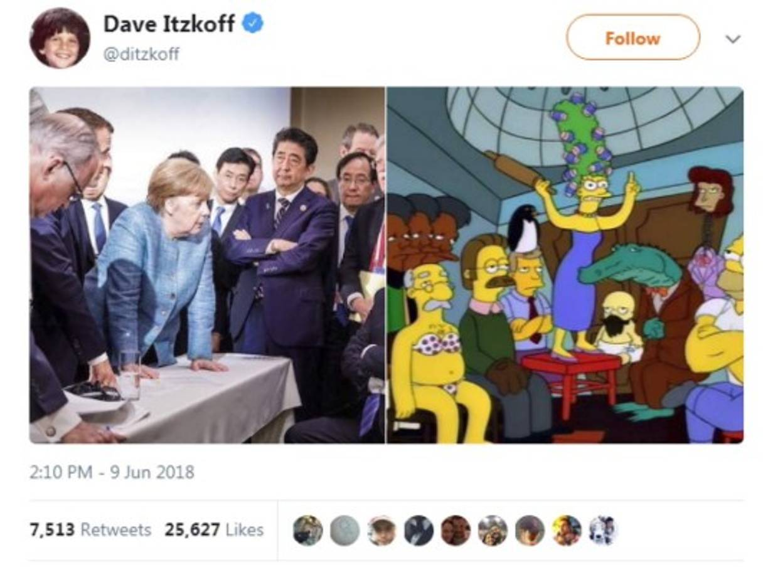The height and width of the screenshot is (574, 768).
Task: View the 7,513 Retweets list
Action: 90,530
